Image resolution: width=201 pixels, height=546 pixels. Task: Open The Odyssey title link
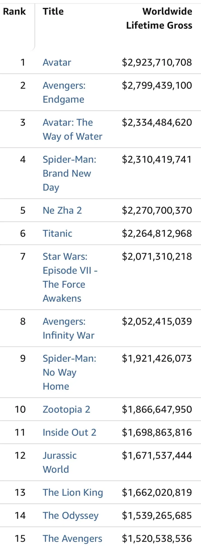(x=71, y=516)
